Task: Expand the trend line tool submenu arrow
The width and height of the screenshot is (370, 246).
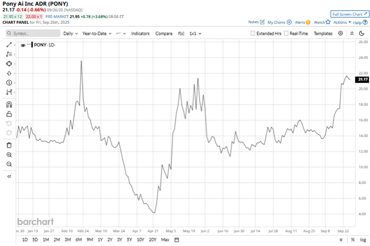Action: tap(14, 45)
